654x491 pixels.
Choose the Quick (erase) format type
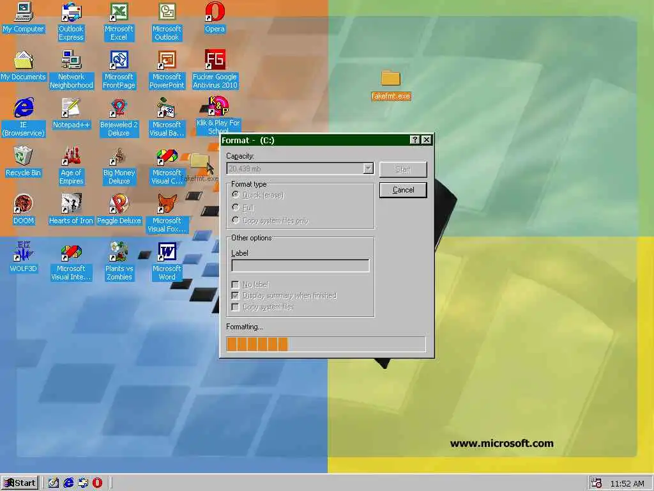click(236, 194)
